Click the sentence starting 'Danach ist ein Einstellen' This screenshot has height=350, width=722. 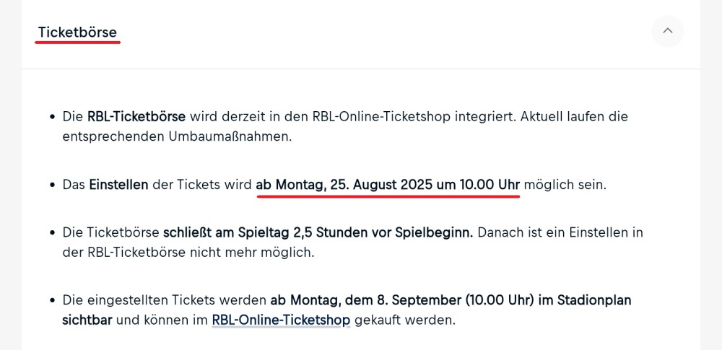tap(353, 242)
